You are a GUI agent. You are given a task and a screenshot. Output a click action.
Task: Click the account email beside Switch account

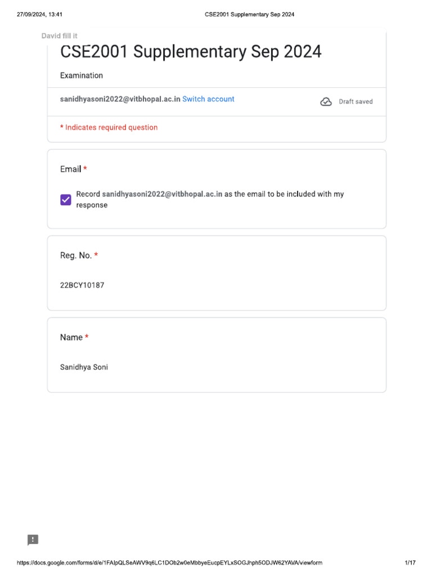coord(120,99)
